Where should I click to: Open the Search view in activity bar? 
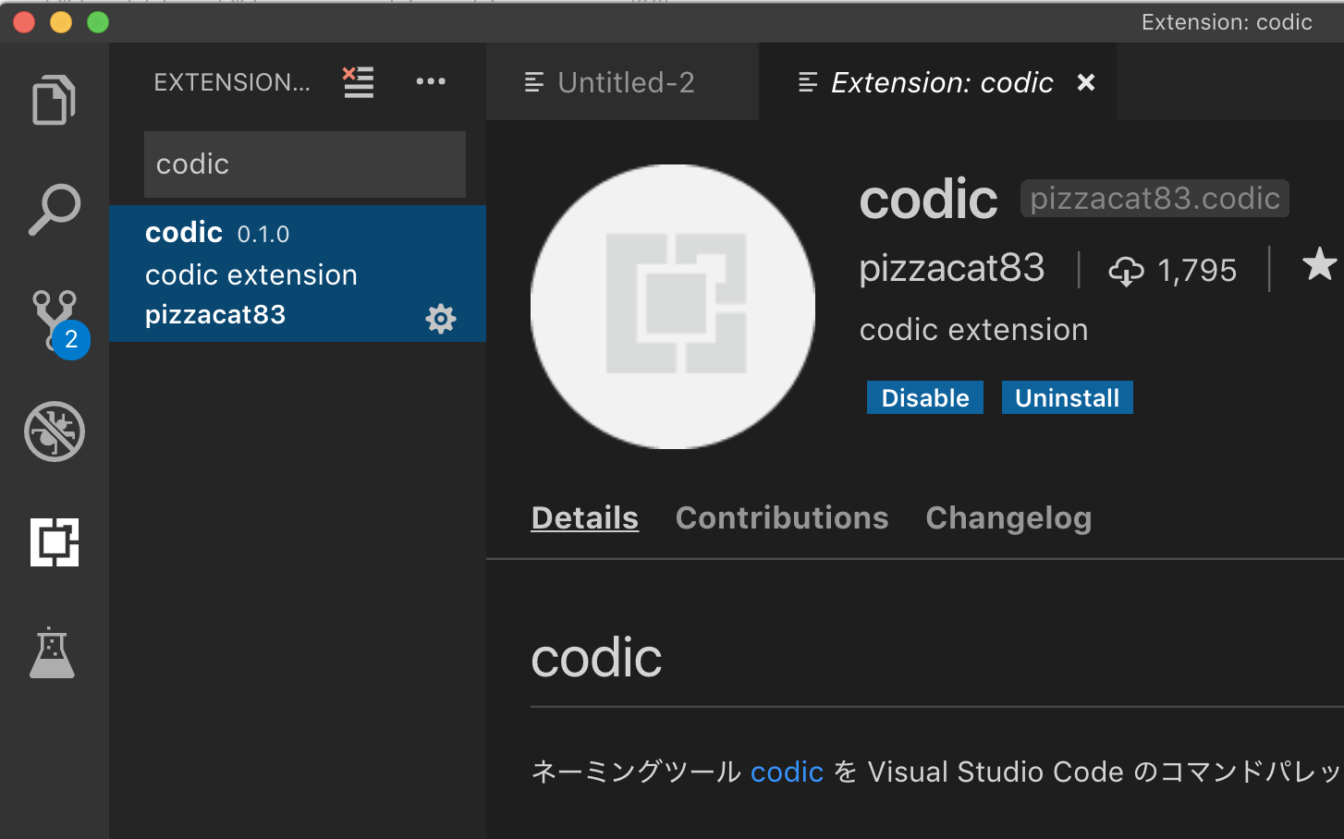pos(54,210)
